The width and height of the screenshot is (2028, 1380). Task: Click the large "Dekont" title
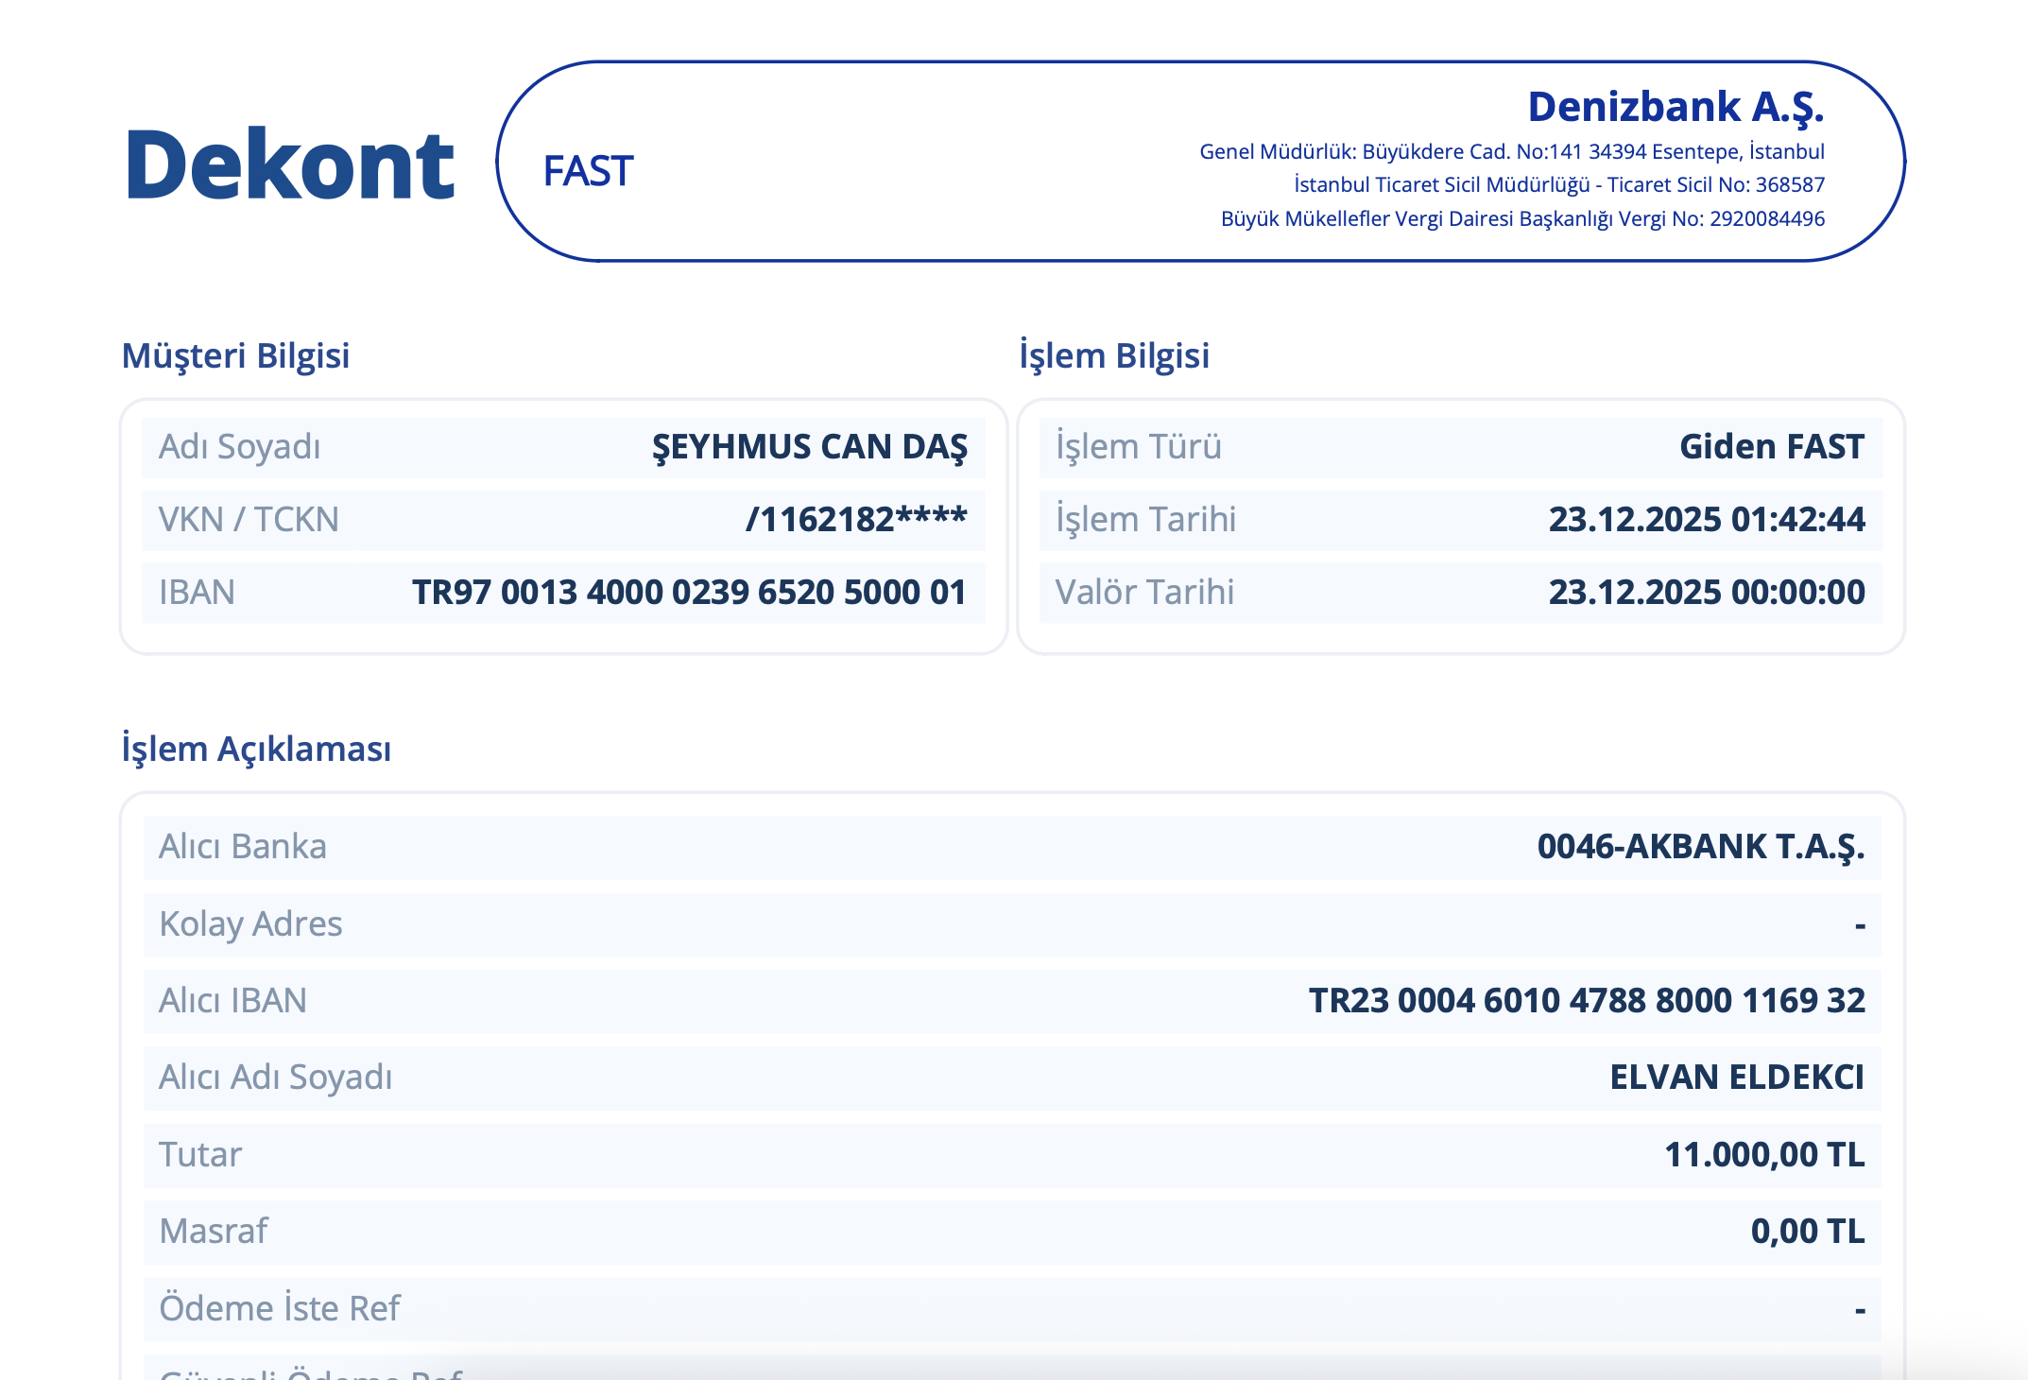point(290,164)
